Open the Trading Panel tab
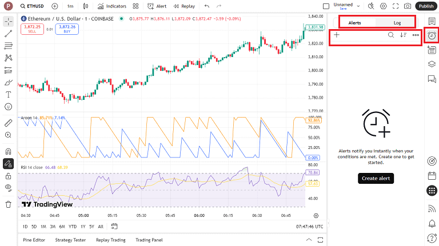 tap(149, 240)
